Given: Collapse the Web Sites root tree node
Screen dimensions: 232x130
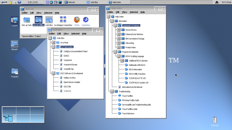Looking at the screenshot, I should point(50,38).
